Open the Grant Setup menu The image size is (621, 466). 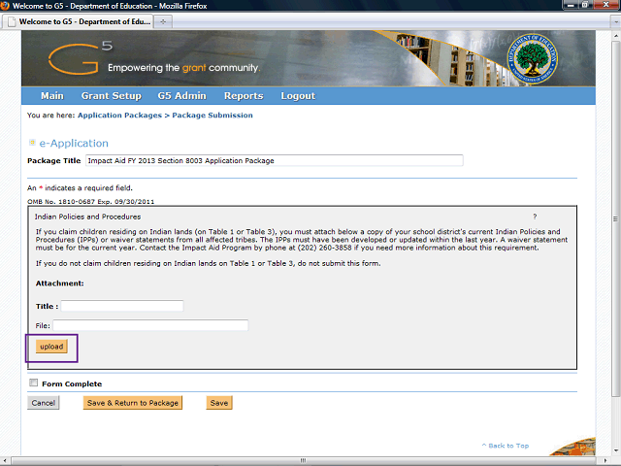112,96
